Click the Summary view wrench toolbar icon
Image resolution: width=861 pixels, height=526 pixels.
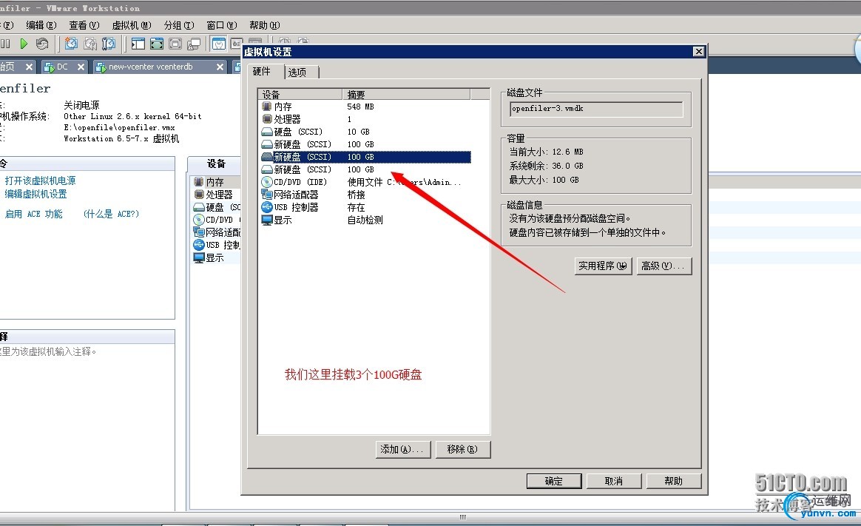218,44
